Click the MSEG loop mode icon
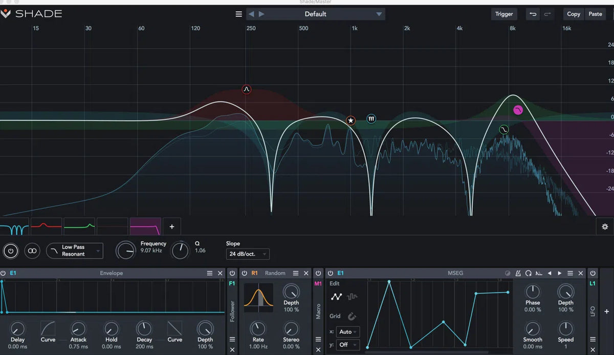This screenshot has width=614, height=355. pyautogui.click(x=528, y=274)
